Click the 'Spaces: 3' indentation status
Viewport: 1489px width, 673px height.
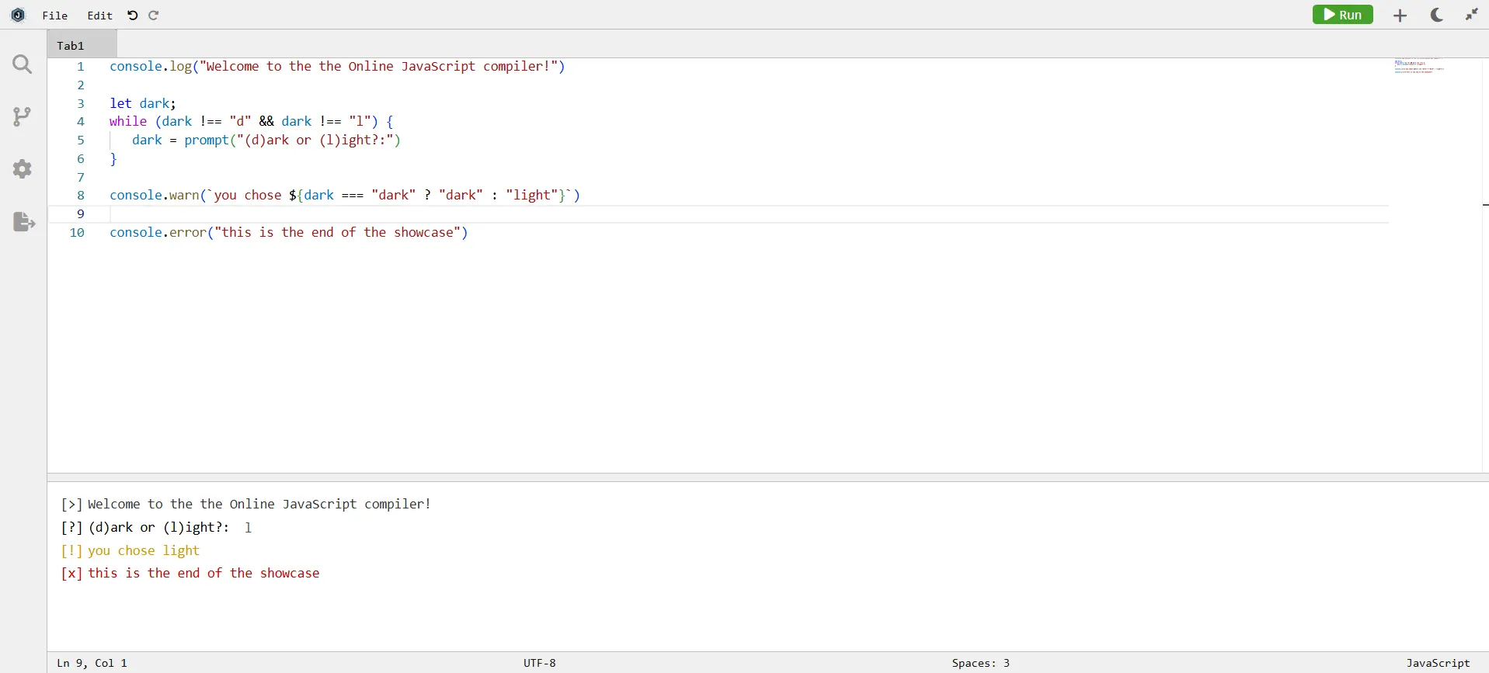981,664
